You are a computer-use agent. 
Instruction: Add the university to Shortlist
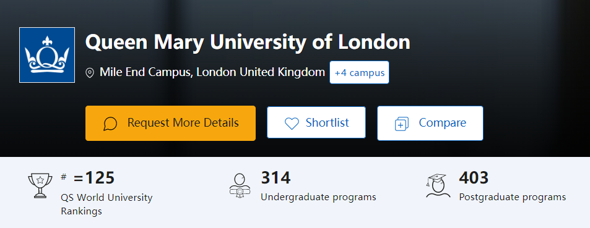316,122
